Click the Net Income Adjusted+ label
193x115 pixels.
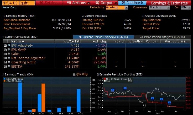tap(28, 58)
